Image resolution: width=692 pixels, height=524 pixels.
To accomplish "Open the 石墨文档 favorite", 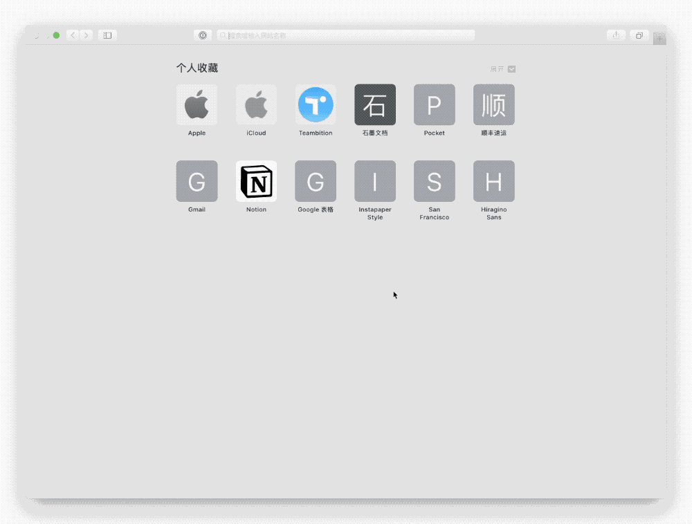I will 375,105.
